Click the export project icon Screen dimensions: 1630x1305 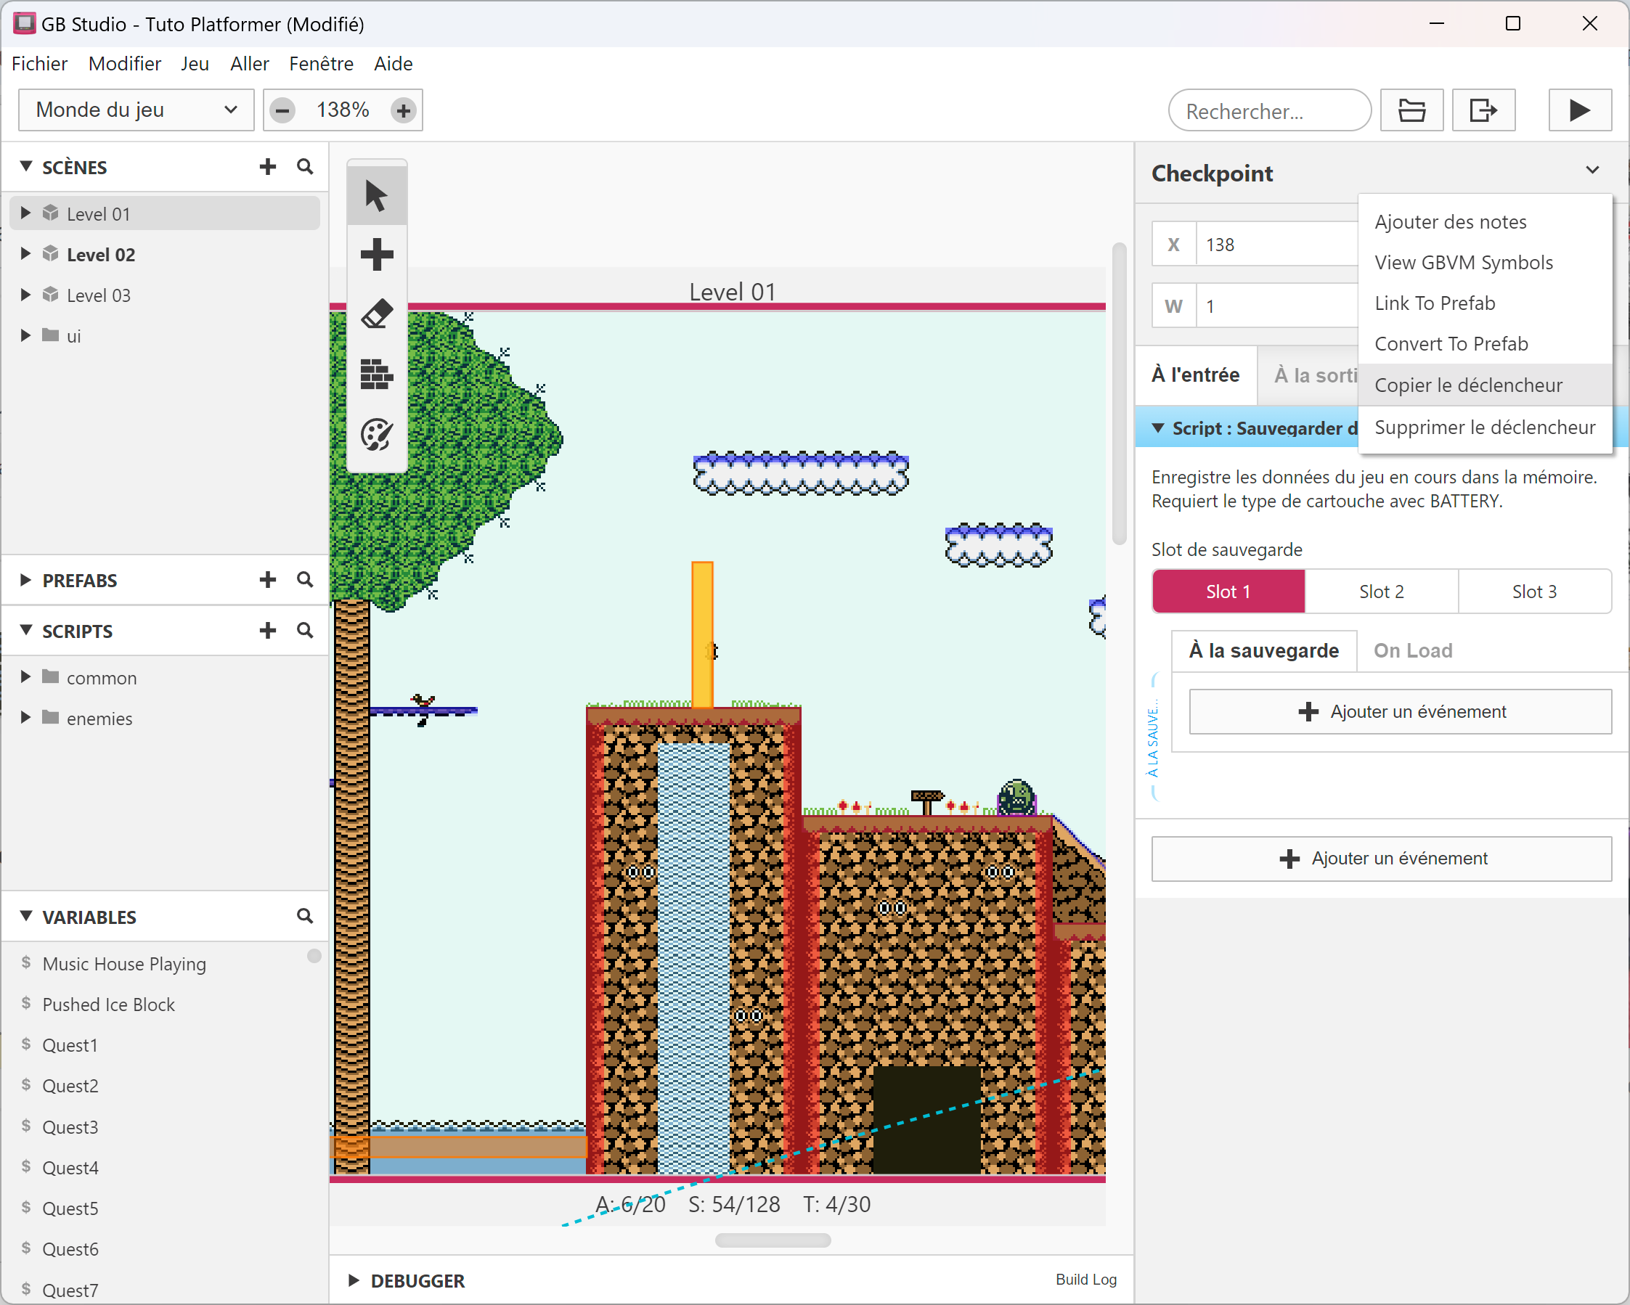1483,110
